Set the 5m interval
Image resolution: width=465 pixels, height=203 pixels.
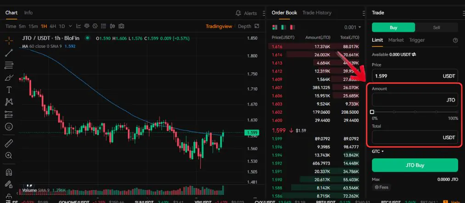coord(22,26)
